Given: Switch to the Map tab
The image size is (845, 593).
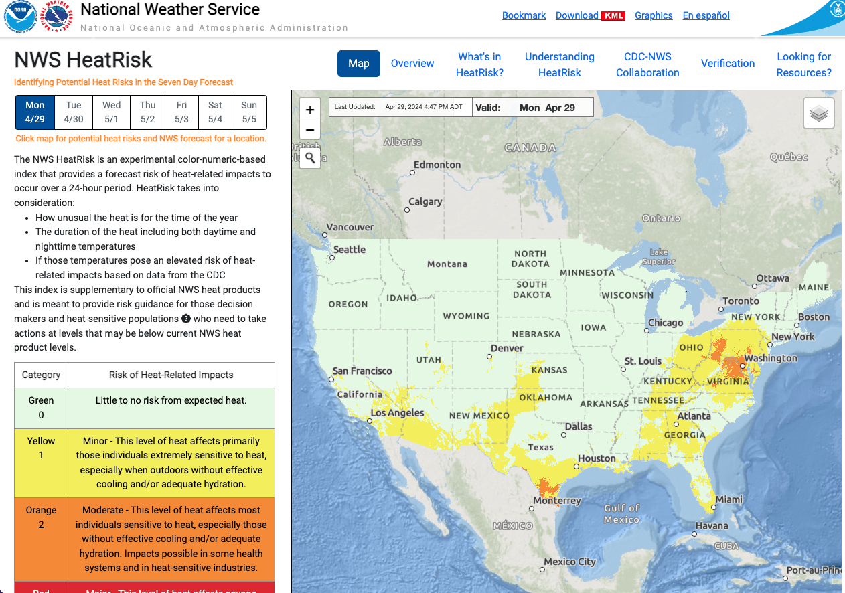Looking at the screenshot, I should pos(358,64).
